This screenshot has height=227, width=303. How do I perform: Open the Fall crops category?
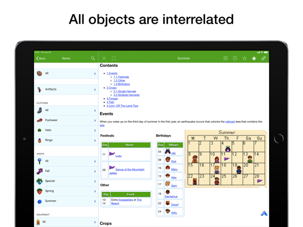point(66,171)
